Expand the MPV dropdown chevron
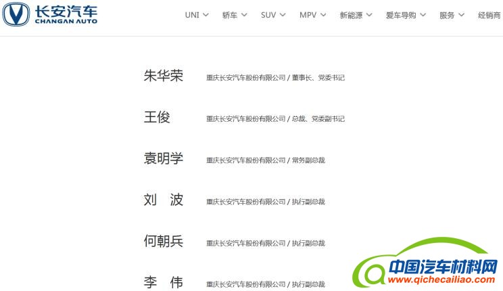503x291 pixels. pos(323,15)
